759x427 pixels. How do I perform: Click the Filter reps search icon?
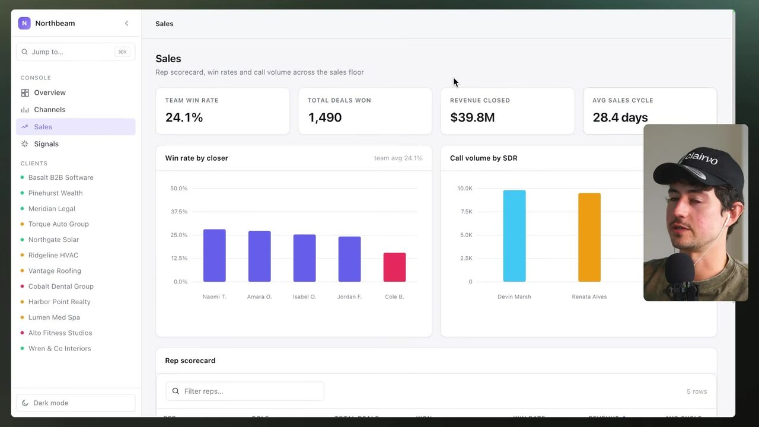pyautogui.click(x=176, y=391)
